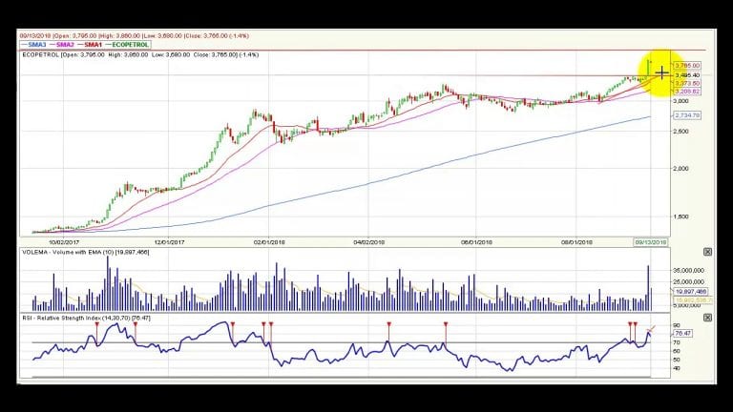Toggle SMA2 in the chart legend
This screenshot has width=733, height=412.
click(61, 45)
